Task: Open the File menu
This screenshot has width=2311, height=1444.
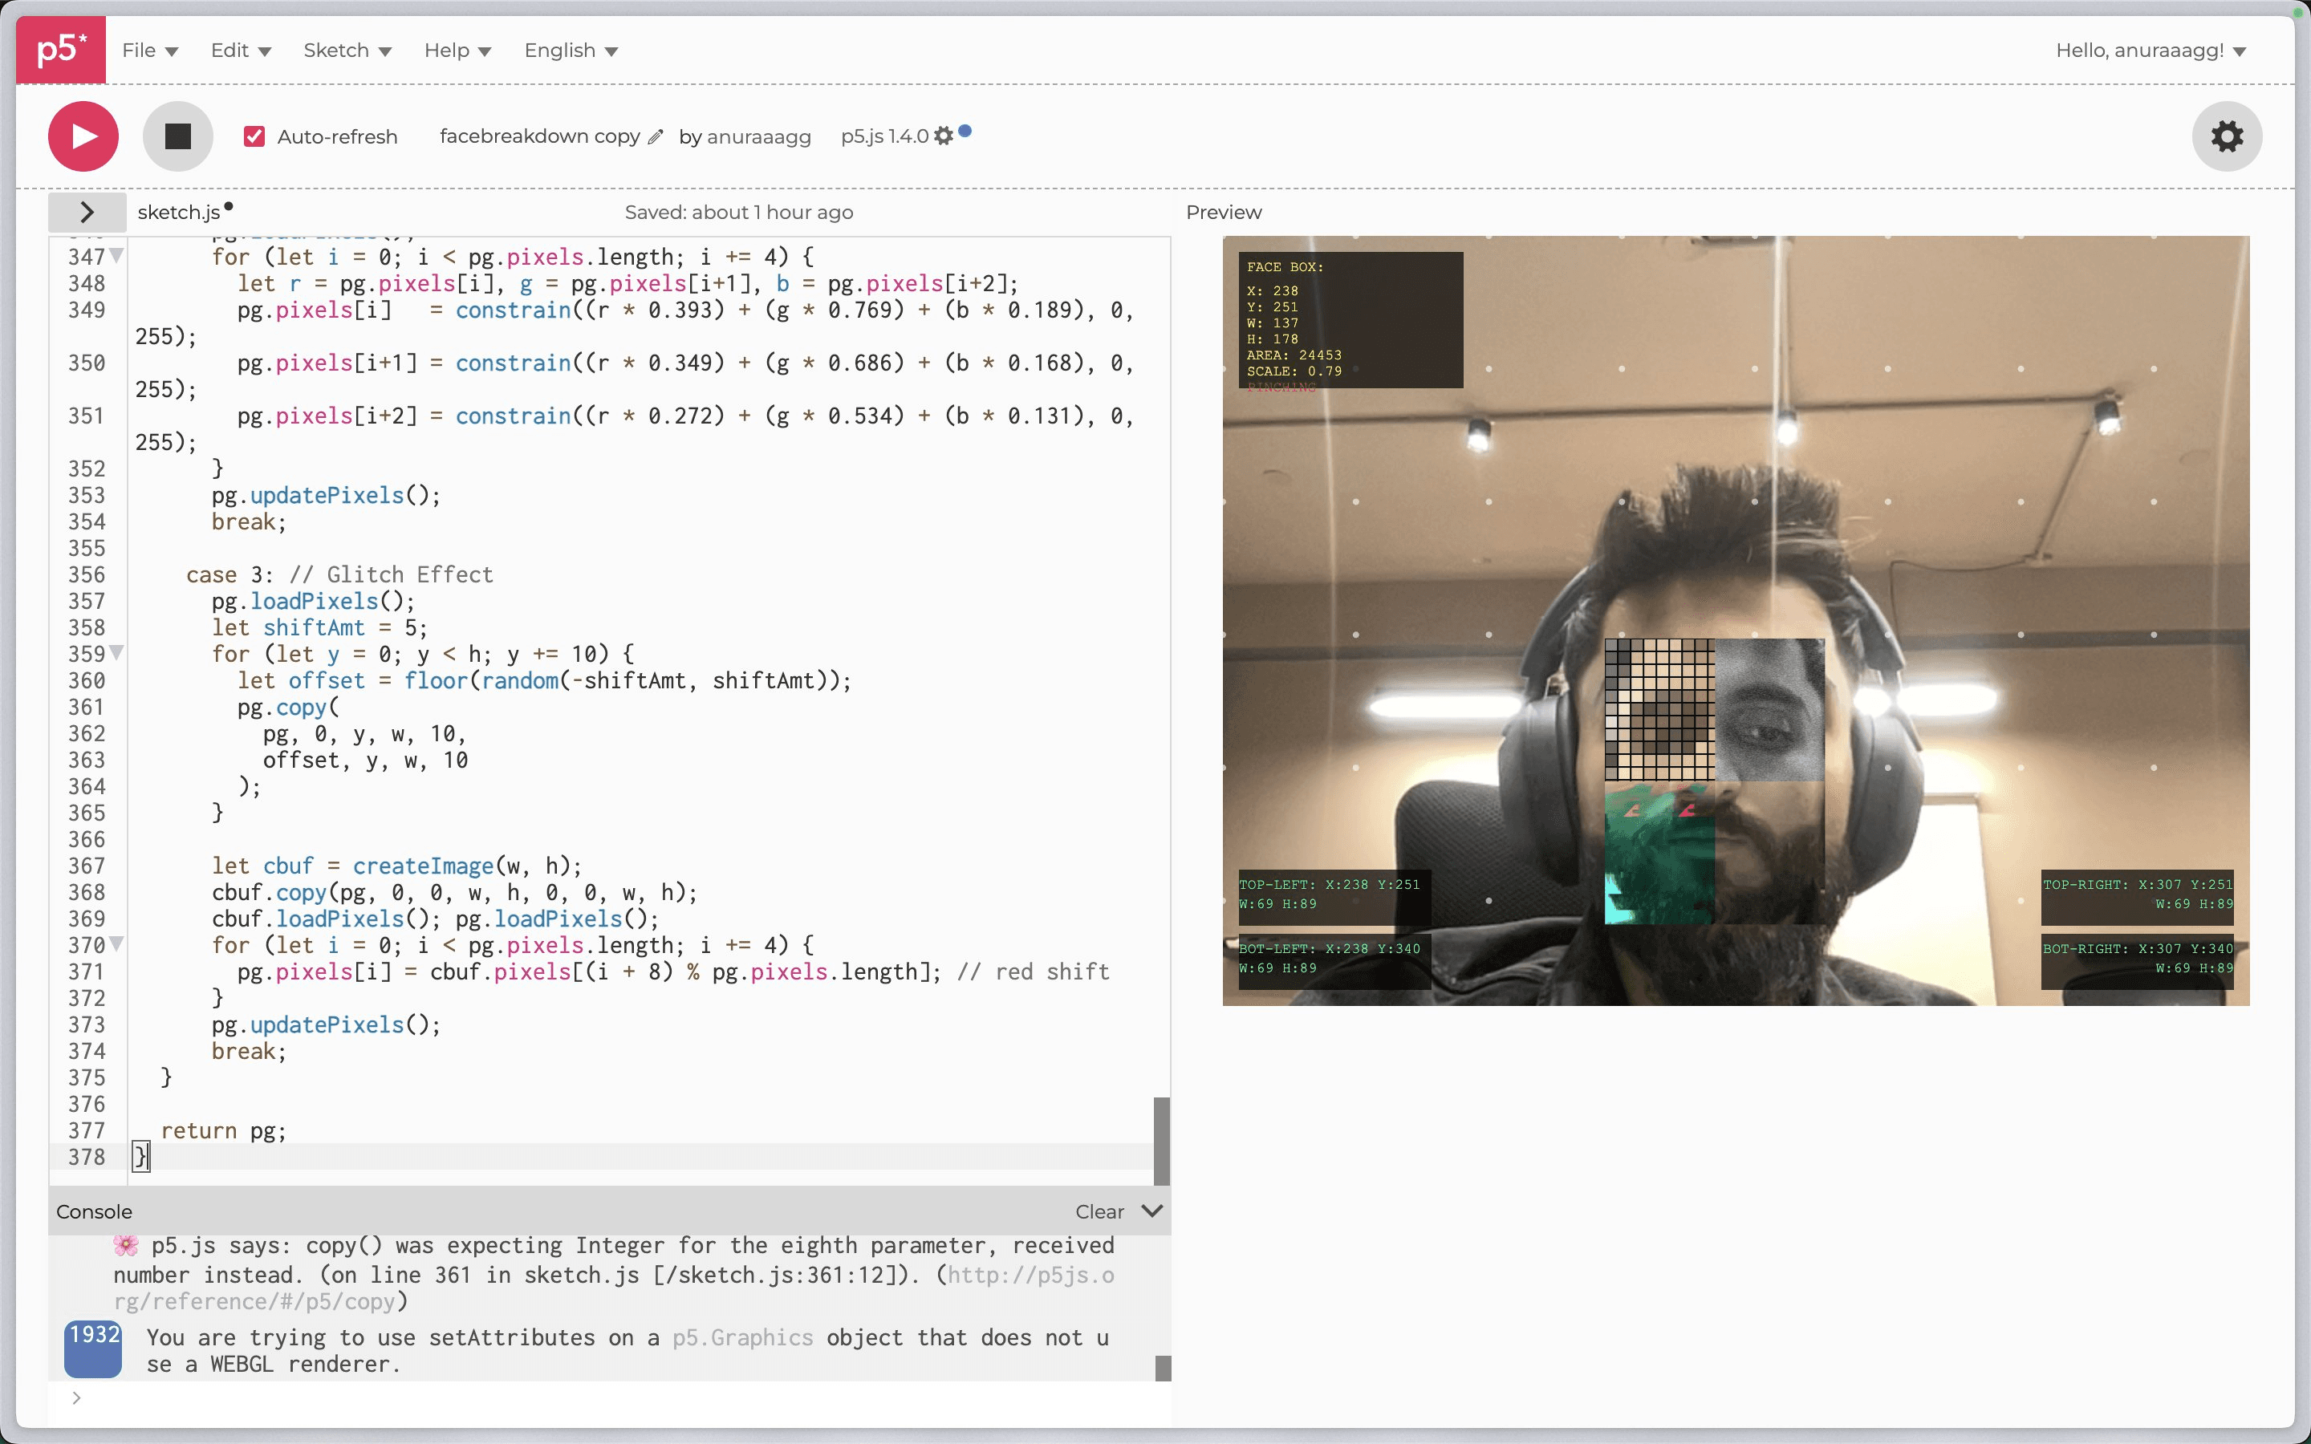Action: 149,51
